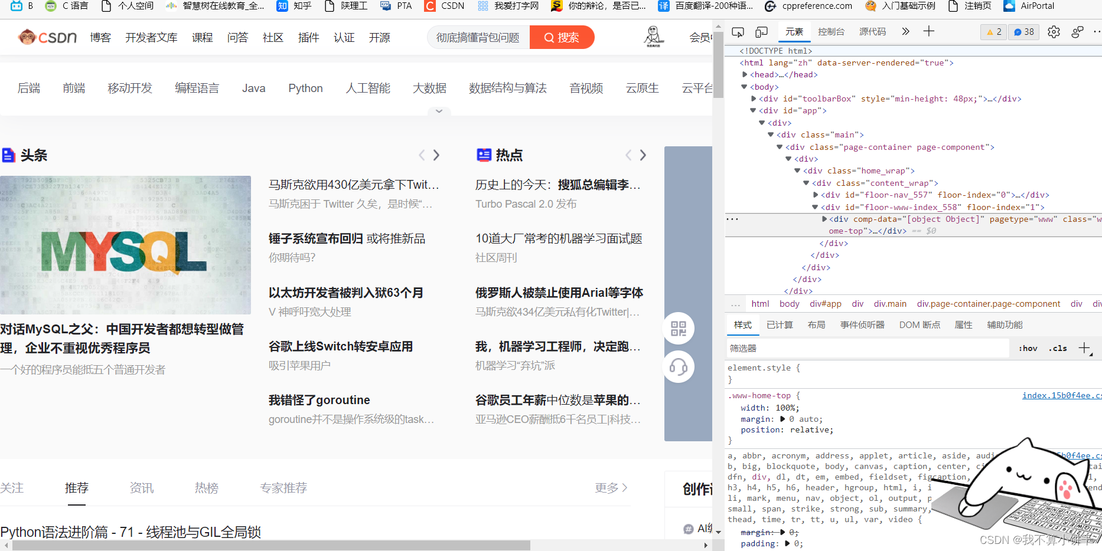Open the Python category link

point(305,88)
